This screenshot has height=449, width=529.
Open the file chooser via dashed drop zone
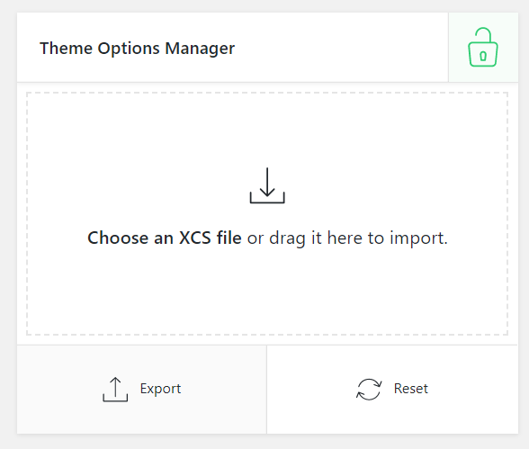click(267, 213)
